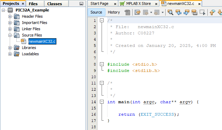Close the MPLAB X Store tab
This screenshot has height=130, width=222.
(x=156, y=4)
